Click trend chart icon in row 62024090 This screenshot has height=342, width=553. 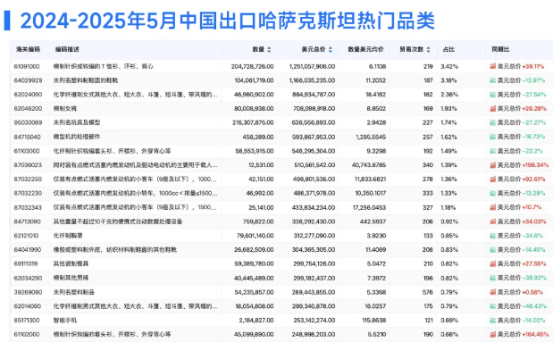coord(492,95)
